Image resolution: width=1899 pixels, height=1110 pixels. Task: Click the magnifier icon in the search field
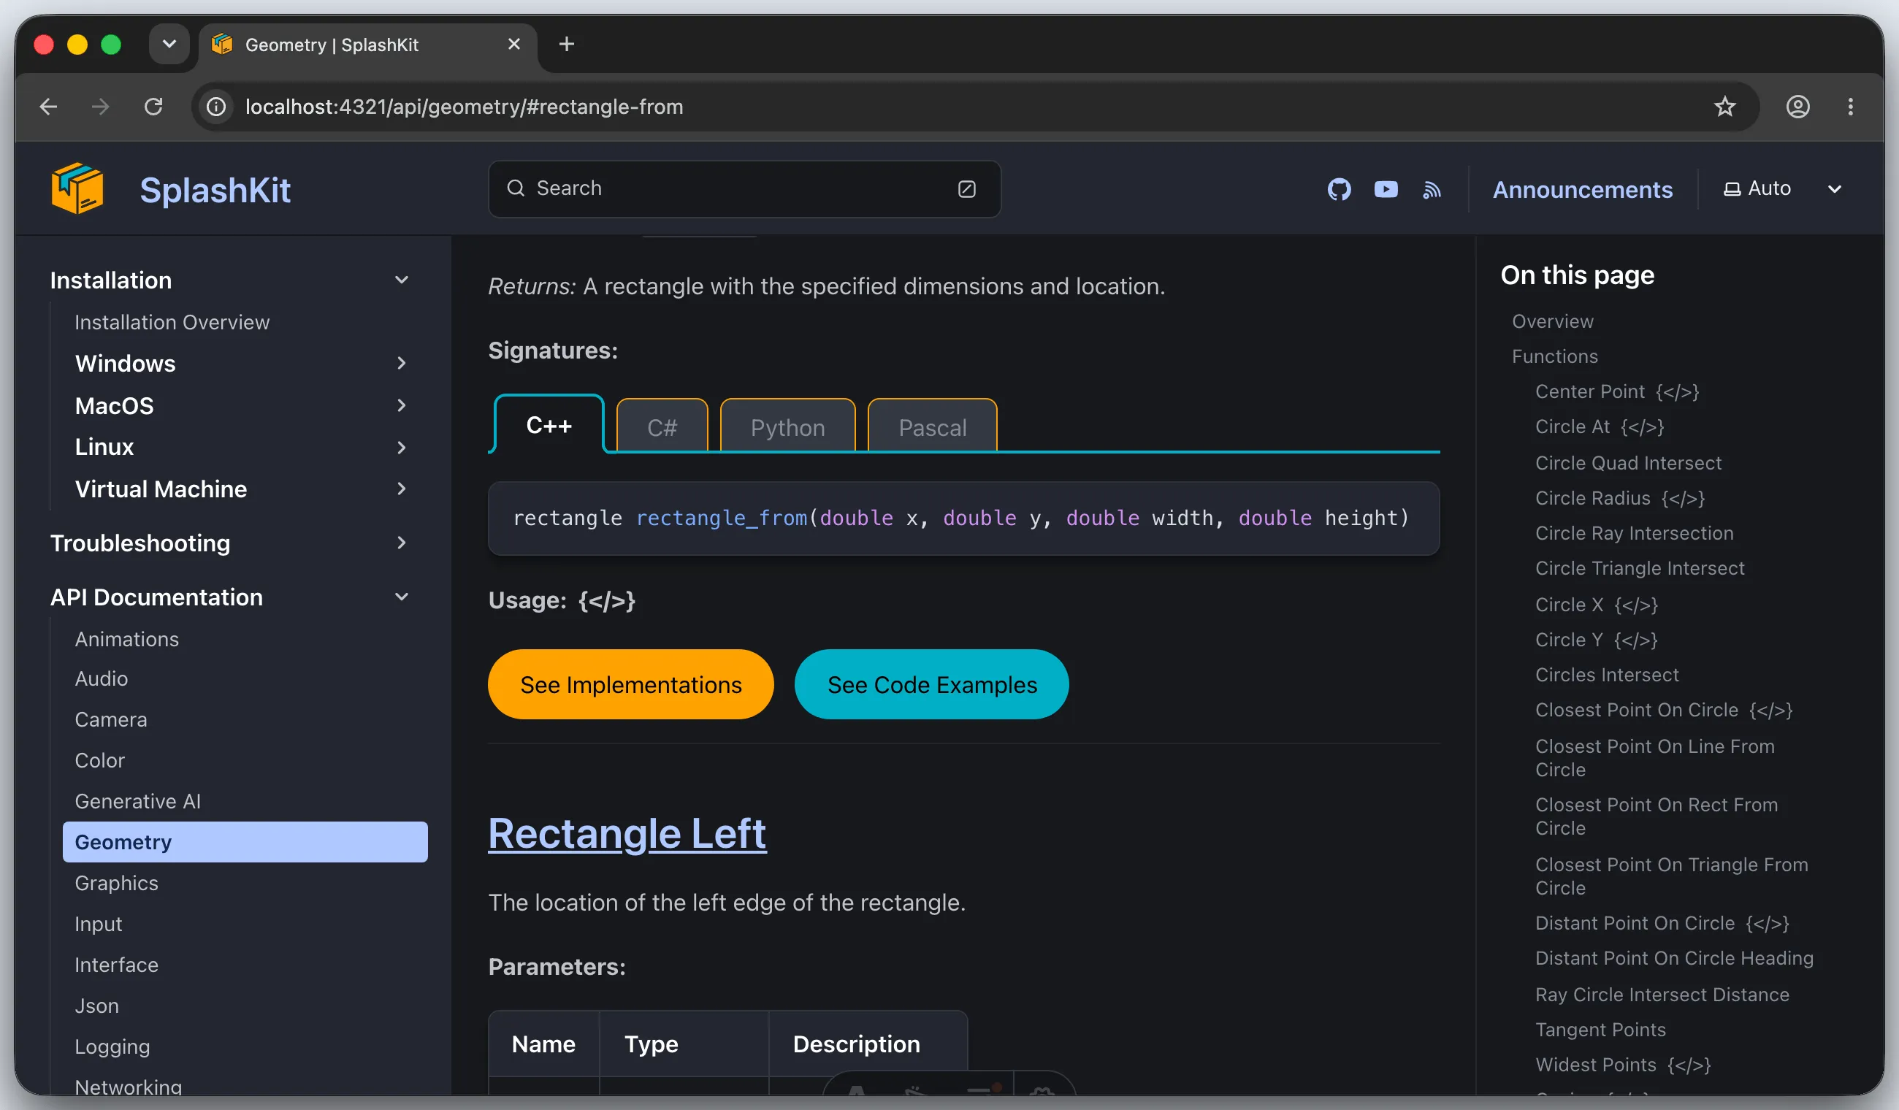pyautogui.click(x=516, y=188)
